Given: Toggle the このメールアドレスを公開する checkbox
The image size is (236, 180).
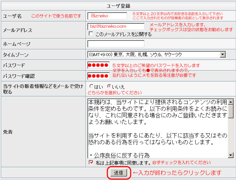Looking at the screenshot, I should (91, 34).
